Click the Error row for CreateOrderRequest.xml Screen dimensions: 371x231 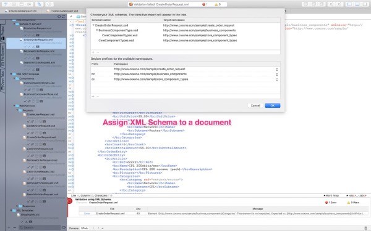[224, 213]
